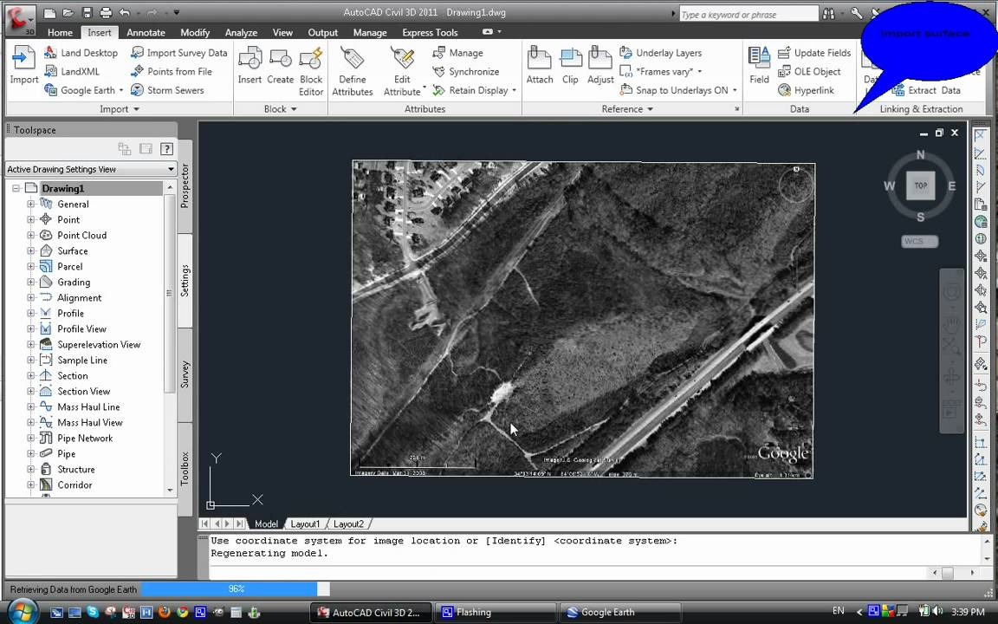Switch to the Analyze ribbon tab
The height and width of the screenshot is (624, 998).
[241, 32]
